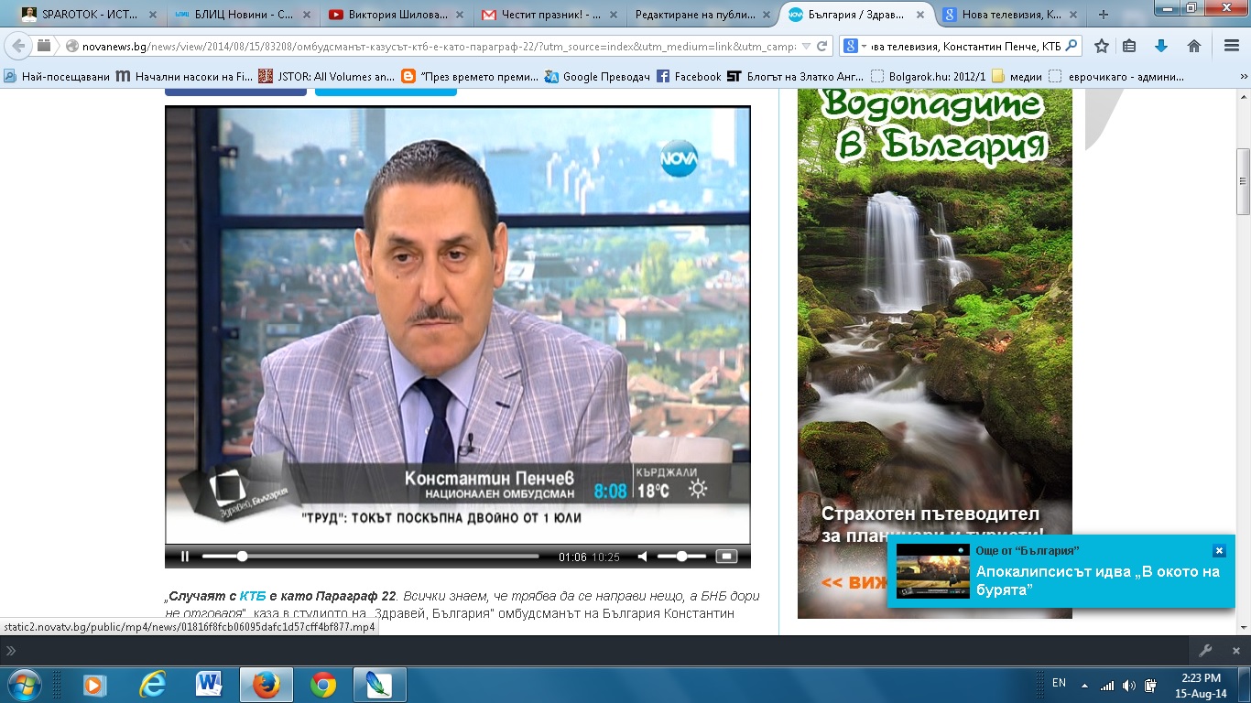1251x703 pixels.
Task: Mute the video player speaker icon
Action: point(642,557)
